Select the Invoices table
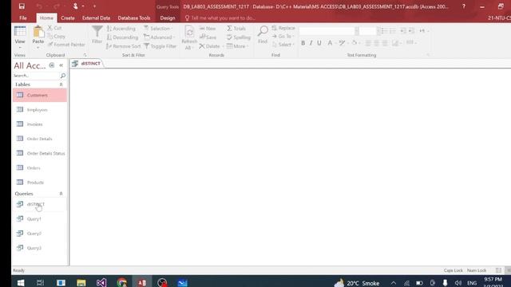This screenshot has height=287, width=511. pos(40,124)
